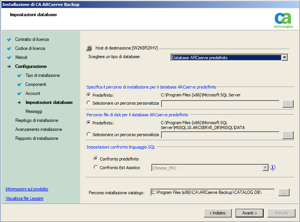The width and height of the screenshot is (300, 222).
Task: Click the CA Technologies logo
Action: pyautogui.click(x=283, y=20)
